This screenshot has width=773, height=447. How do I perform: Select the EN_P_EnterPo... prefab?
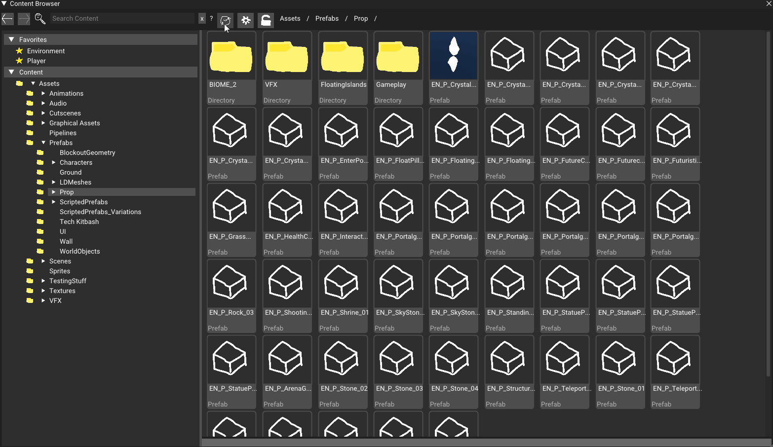point(343,144)
